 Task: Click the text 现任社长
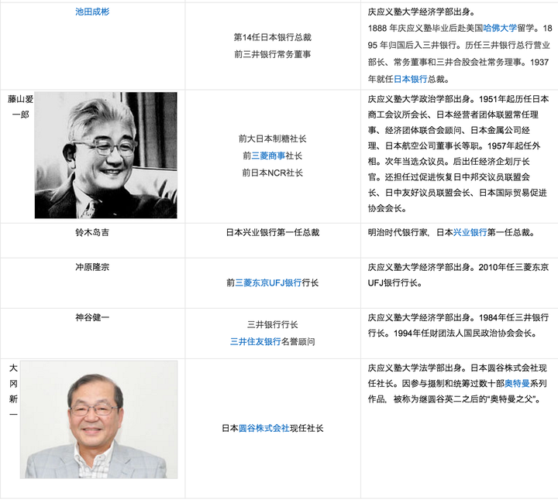[x=307, y=429]
